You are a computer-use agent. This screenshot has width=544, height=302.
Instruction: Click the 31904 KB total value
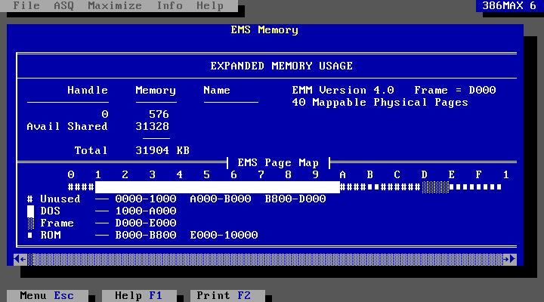[x=162, y=150]
